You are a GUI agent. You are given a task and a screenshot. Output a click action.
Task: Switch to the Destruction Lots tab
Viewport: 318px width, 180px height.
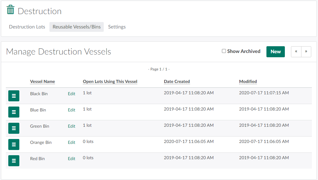tap(27, 27)
